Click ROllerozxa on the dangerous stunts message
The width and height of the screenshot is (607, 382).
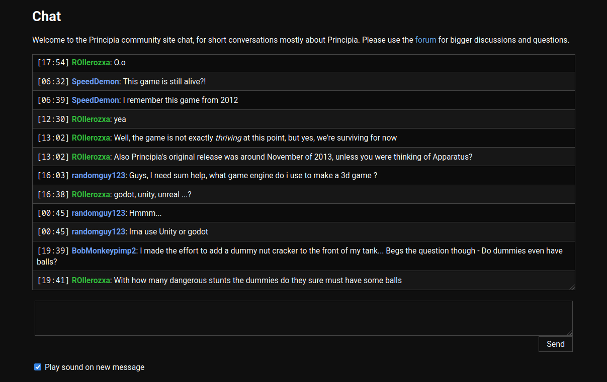click(91, 280)
